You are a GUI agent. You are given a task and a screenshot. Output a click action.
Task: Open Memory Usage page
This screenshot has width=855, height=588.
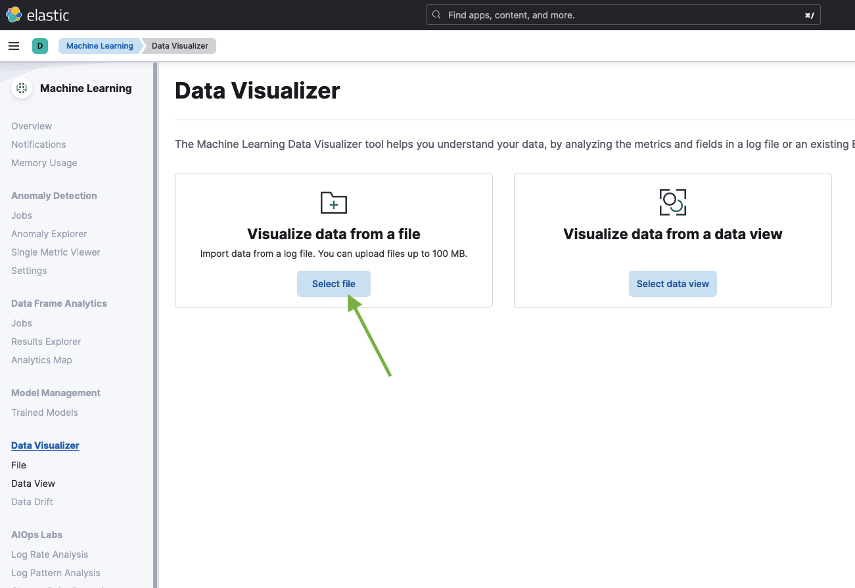pyautogui.click(x=44, y=163)
